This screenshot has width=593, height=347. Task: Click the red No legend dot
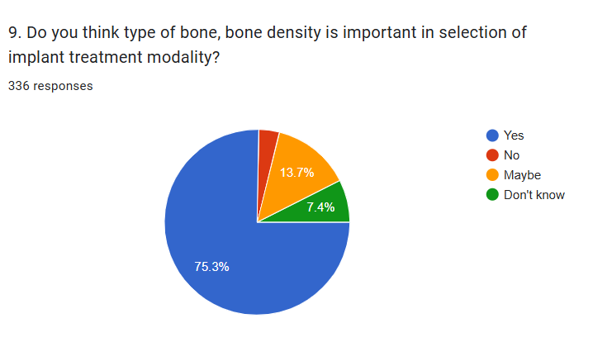[x=493, y=155]
